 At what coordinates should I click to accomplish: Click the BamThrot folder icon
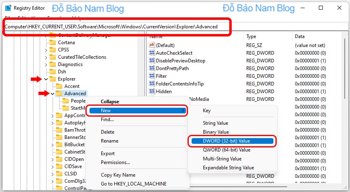pos(59,130)
